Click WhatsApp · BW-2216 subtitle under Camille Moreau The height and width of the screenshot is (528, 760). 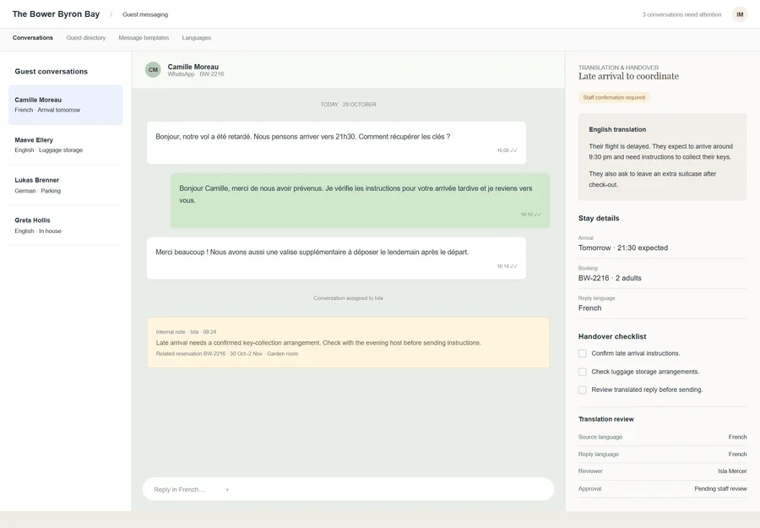tap(196, 74)
